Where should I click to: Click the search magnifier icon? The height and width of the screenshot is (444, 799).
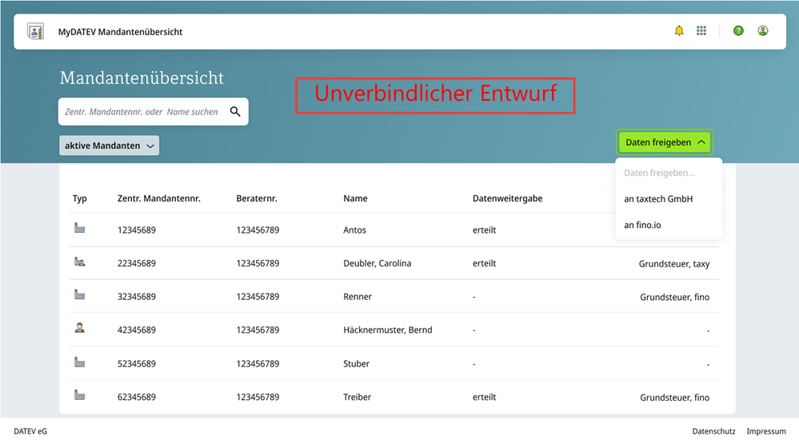coord(235,111)
